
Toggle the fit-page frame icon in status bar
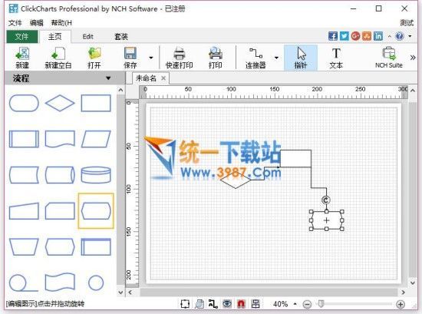click(x=185, y=304)
